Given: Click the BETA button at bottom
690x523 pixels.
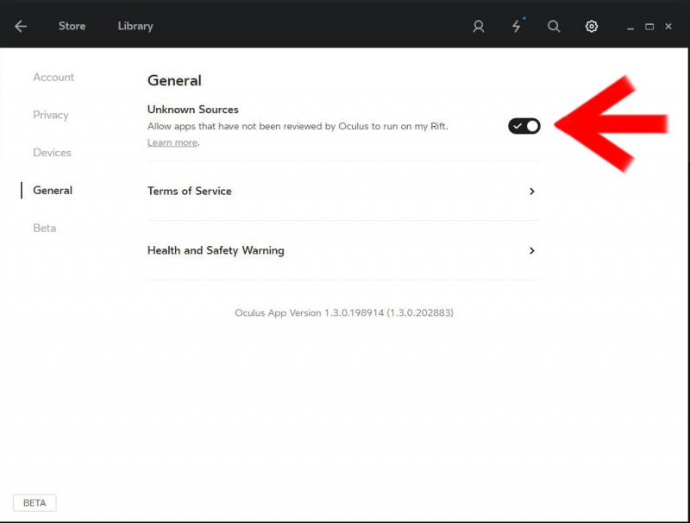Looking at the screenshot, I should point(34,503).
